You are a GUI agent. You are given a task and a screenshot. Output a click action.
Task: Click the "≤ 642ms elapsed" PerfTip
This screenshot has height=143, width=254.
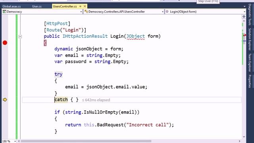96,100
